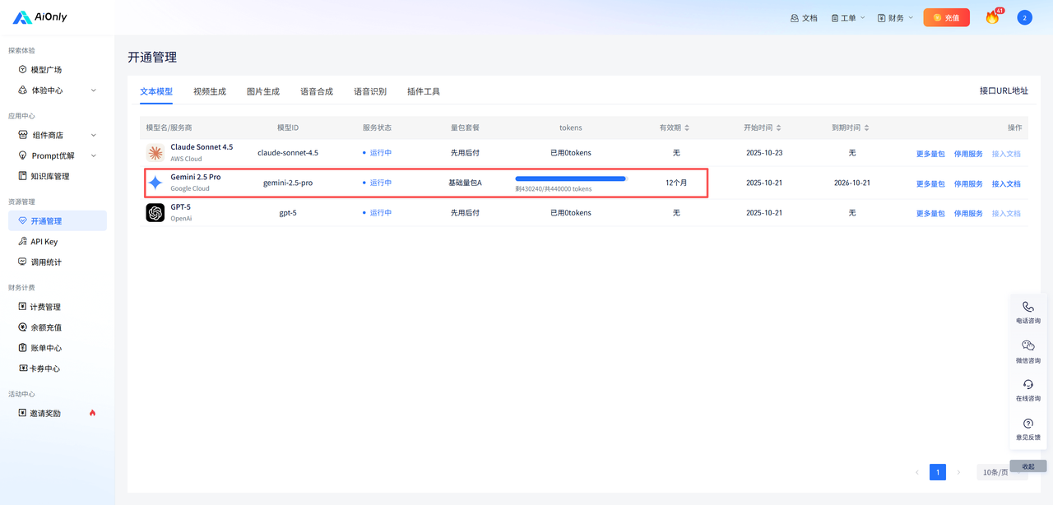Click claude-sonnet-4.5 model ID text
The image size is (1053, 505).
coord(288,153)
